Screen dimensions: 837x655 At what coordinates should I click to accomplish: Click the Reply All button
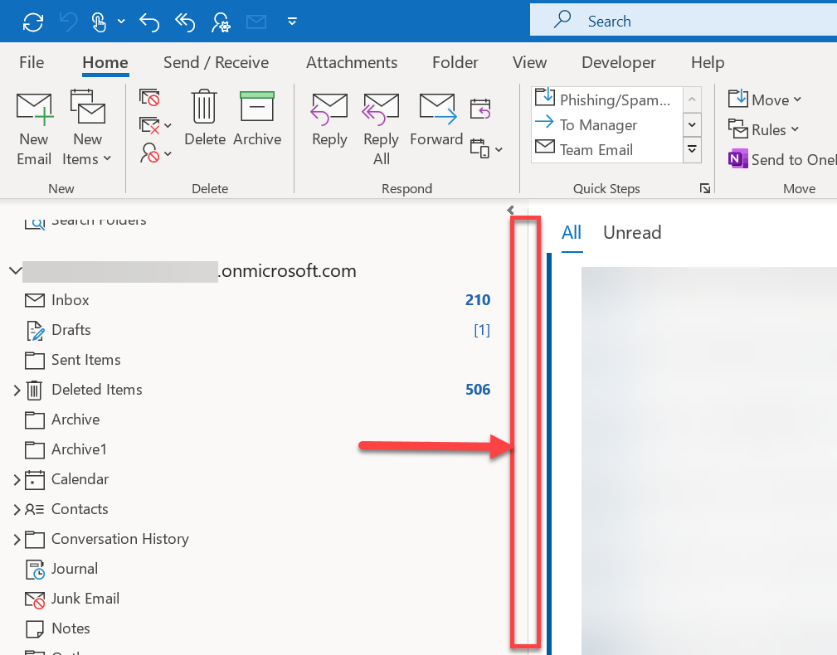pyautogui.click(x=381, y=129)
